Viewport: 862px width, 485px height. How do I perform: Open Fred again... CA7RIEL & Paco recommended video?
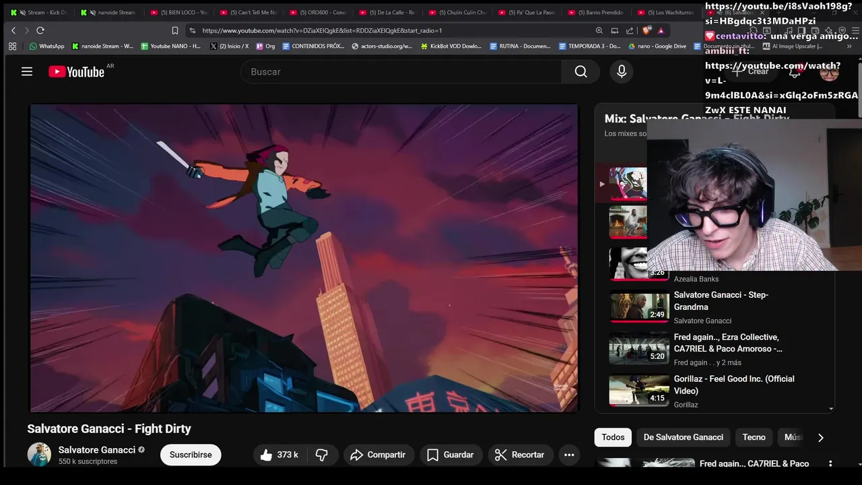pyautogui.click(x=754, y=463)
